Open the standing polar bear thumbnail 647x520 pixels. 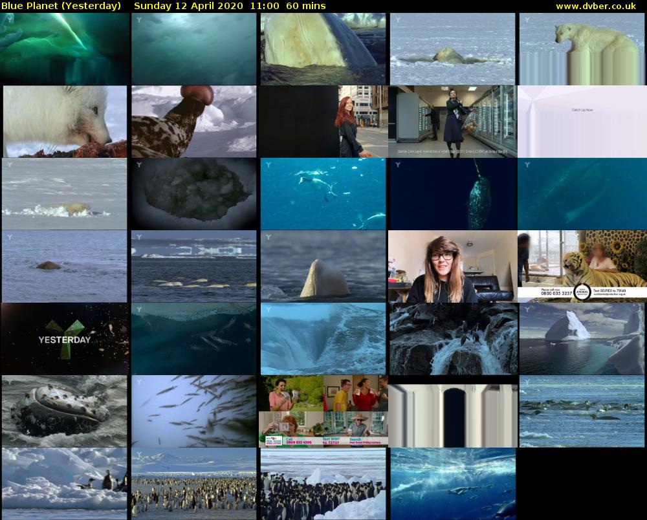[x=582, y=49]
